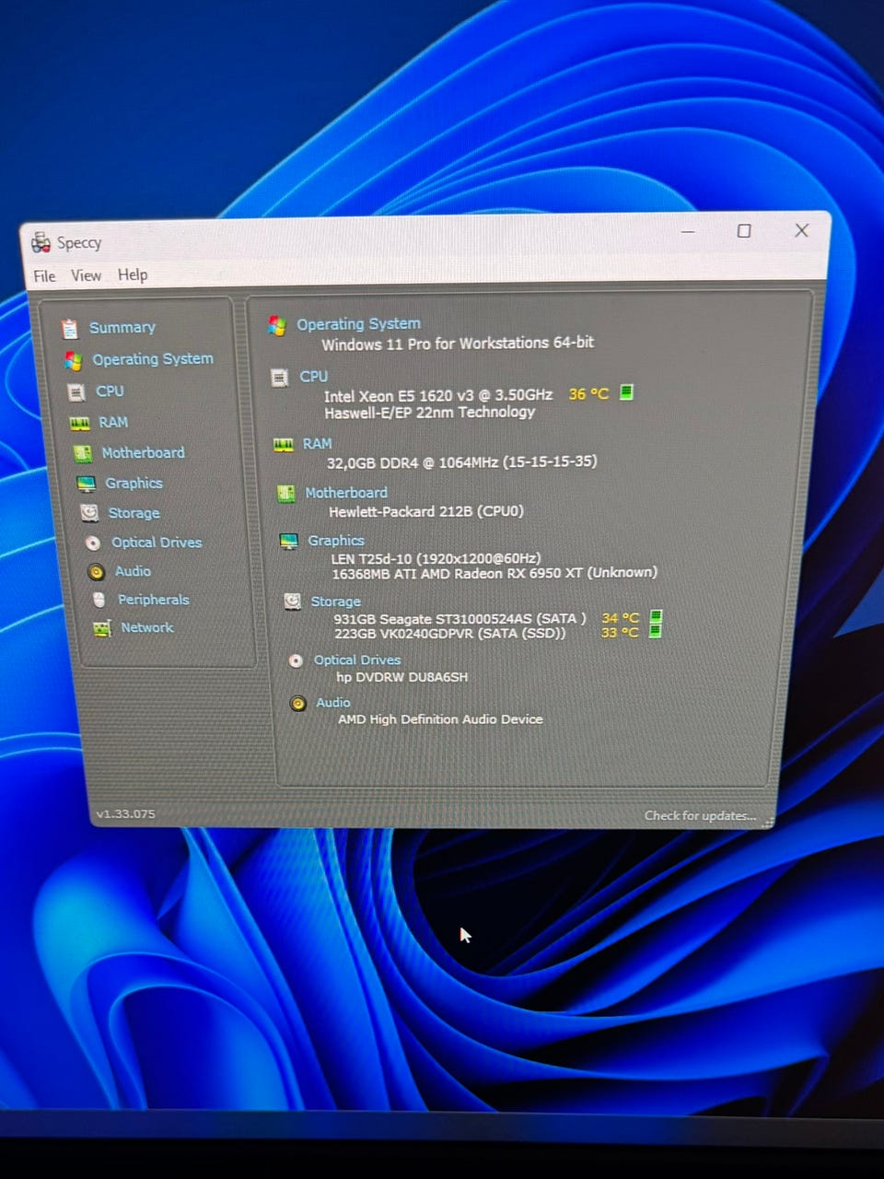Select Peripherals in the sidebar
Image resolution: width=884 pixels, height=1179 pixels.
click(154, 600)
